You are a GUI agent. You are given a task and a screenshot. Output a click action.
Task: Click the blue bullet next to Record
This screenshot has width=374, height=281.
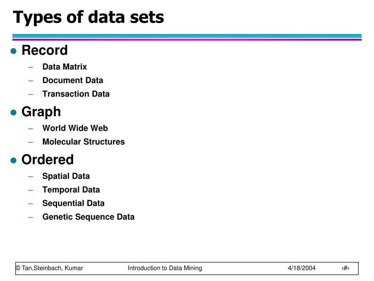click(14, 51)
